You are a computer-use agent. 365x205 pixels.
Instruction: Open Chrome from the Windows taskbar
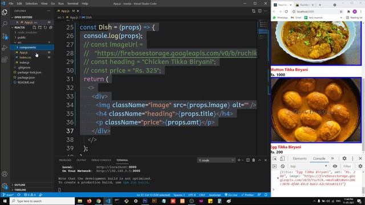(x=99, y=201)
